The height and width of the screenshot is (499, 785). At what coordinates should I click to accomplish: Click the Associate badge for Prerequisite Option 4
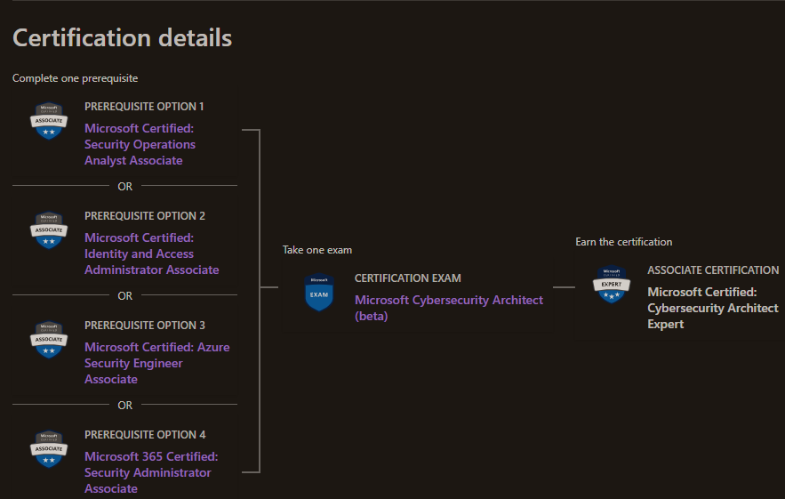point(49,449)
